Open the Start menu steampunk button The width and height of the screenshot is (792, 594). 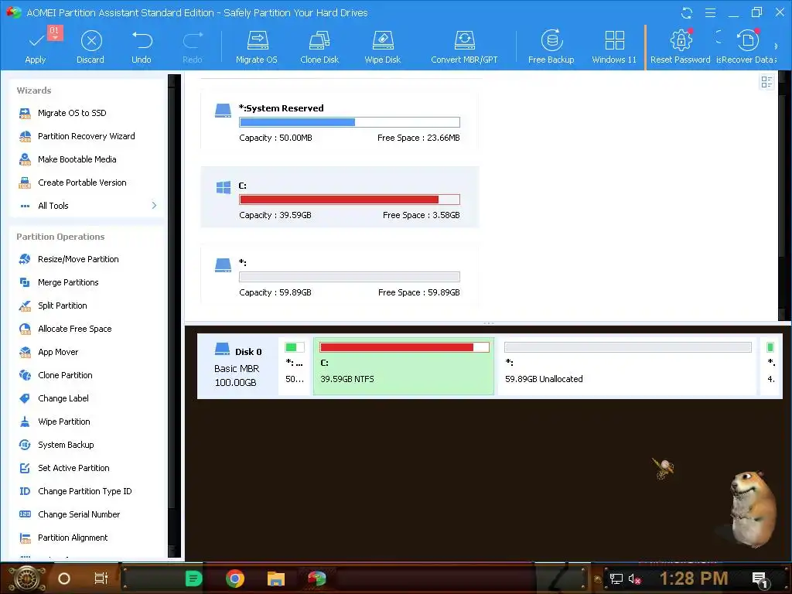(26, 579)
